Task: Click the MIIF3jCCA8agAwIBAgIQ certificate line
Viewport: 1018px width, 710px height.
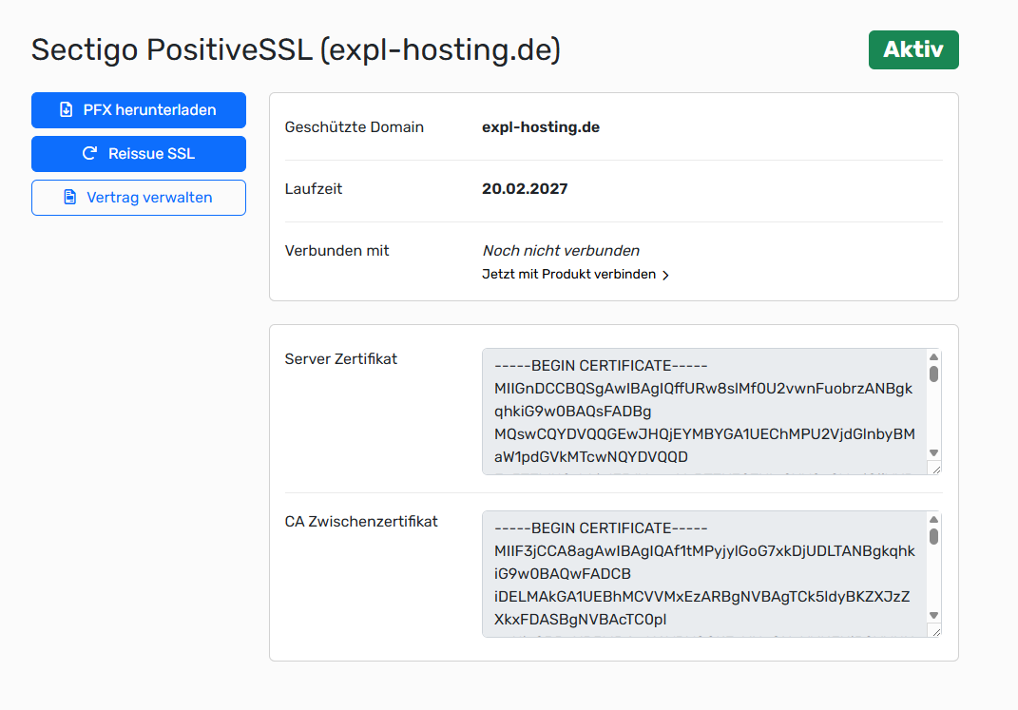Action: 704,551
